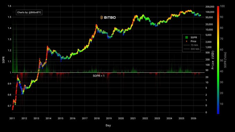The height and width of the screenshot is (132, 235).
Task: Click the '2011' x-axis label
Action: (12, 119)
